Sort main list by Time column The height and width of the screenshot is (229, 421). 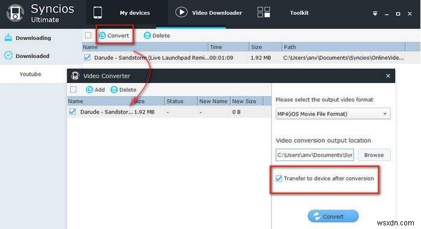[x=229, y=47]
